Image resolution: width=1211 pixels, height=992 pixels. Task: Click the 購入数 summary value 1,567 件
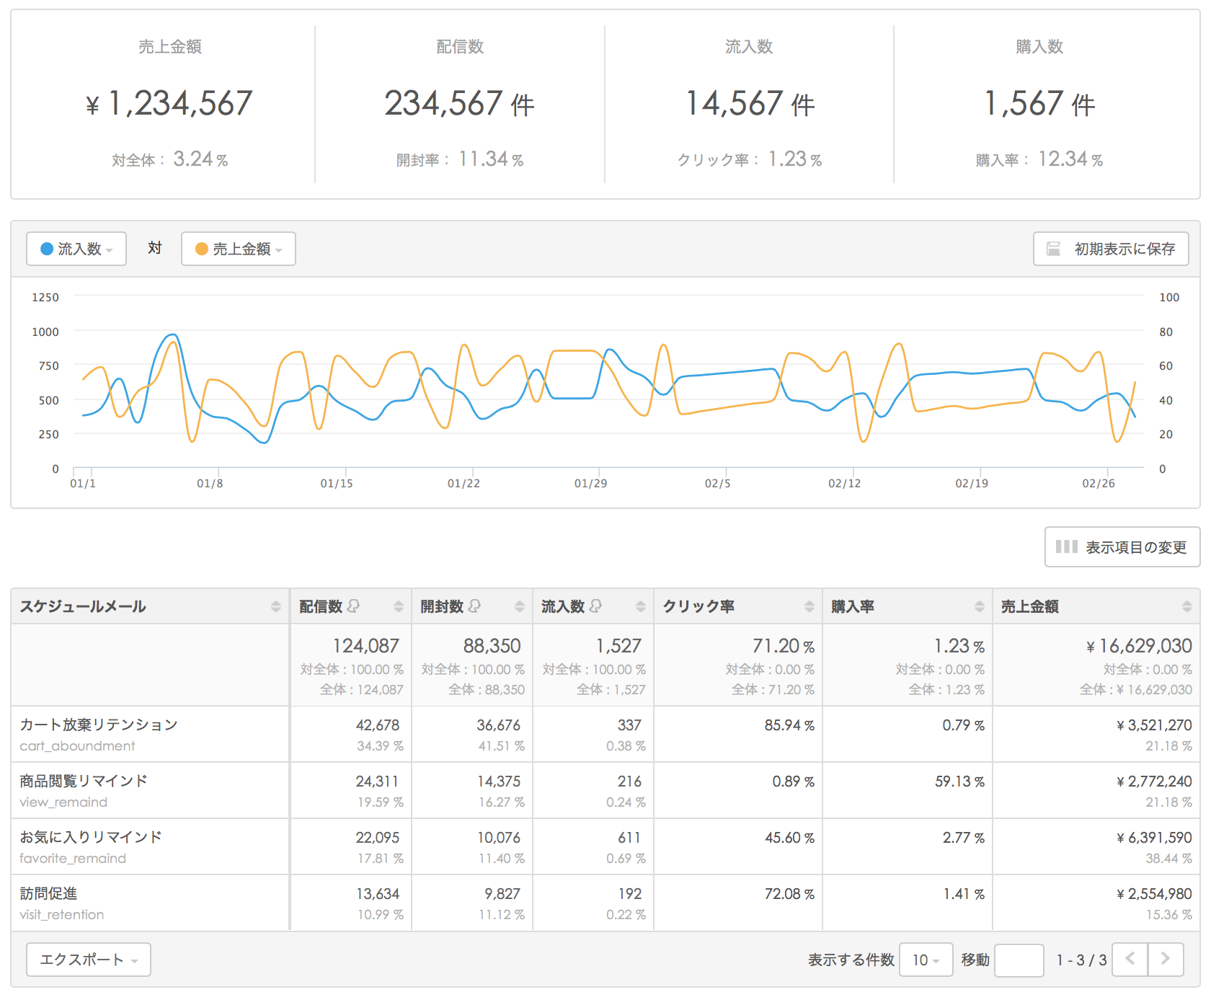click(x=1039, y=104)
